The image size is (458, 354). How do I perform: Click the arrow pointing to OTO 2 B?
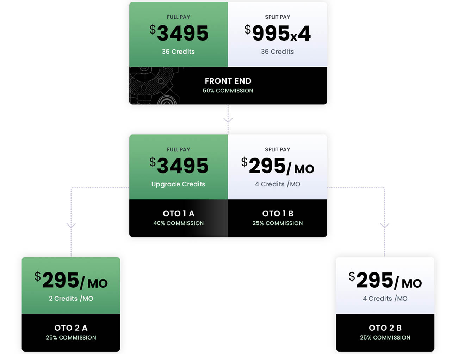384,225
